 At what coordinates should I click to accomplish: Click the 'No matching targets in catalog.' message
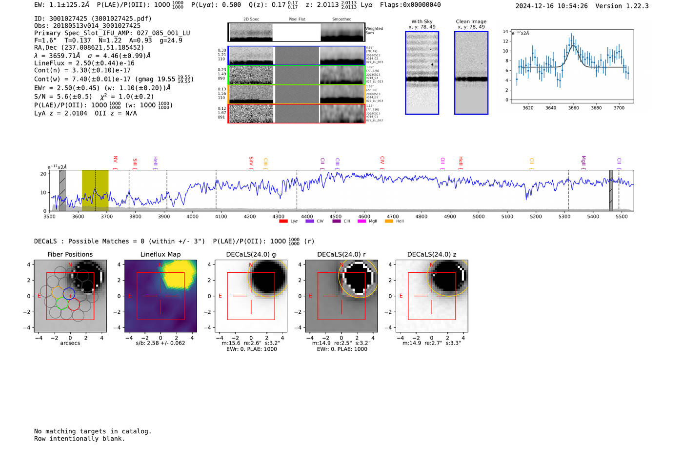[93, 431]
